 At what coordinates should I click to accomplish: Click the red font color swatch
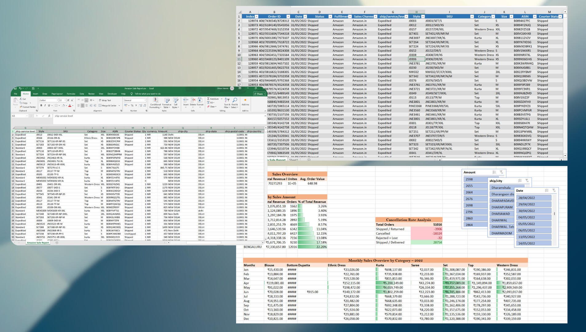click(x=70, y=106)
